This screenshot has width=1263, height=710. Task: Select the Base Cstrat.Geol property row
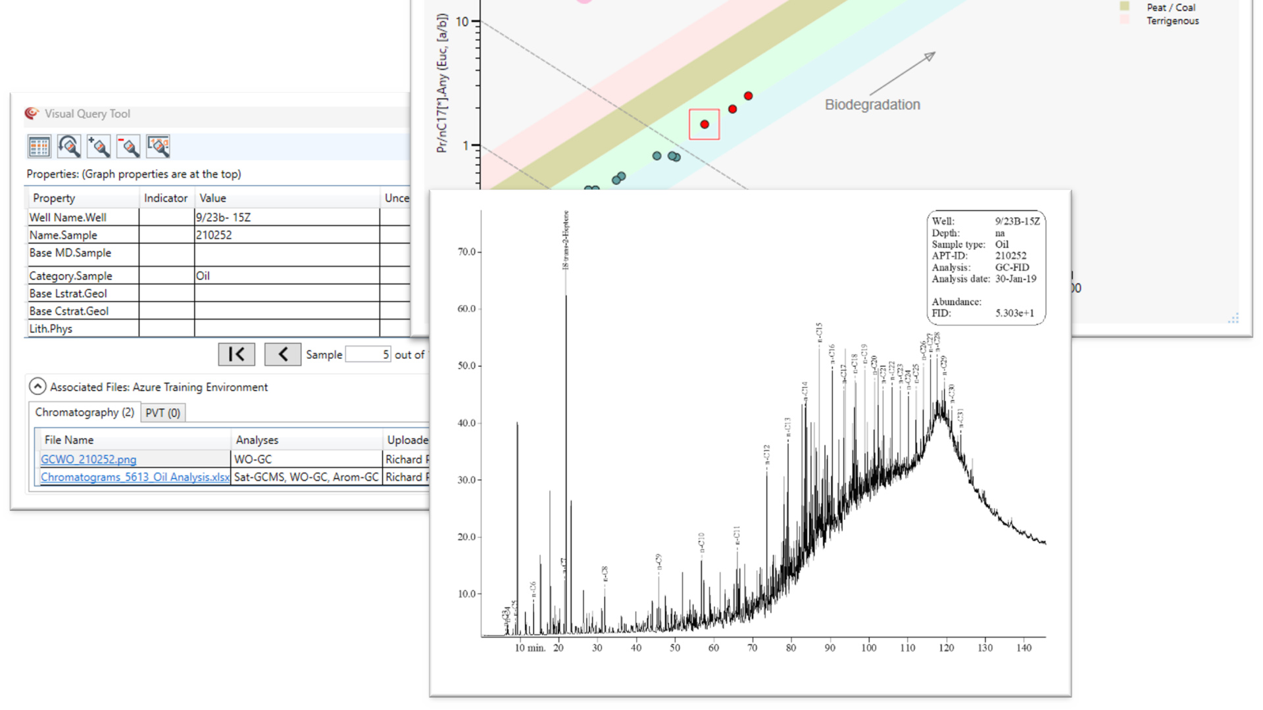(217, 311)
